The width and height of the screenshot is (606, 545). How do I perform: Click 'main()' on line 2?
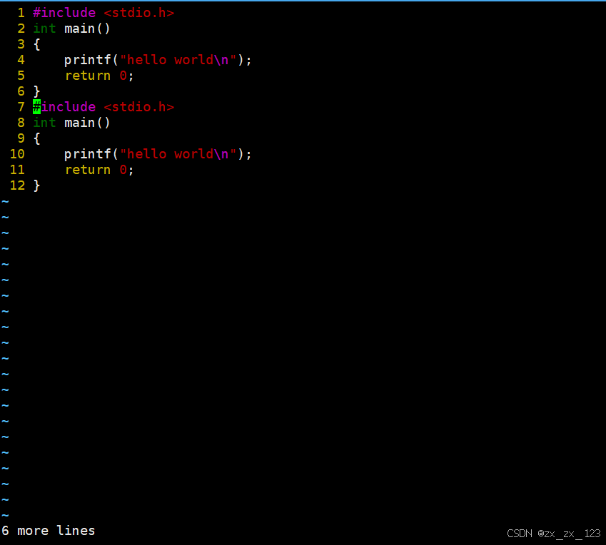pyautogui.click(x=87, y=29)
